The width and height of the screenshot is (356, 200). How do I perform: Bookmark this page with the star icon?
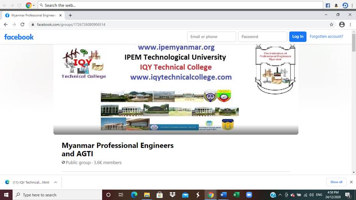332,24
